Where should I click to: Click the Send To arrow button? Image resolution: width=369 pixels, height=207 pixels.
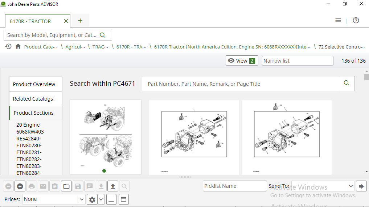[x=361, y=186]
